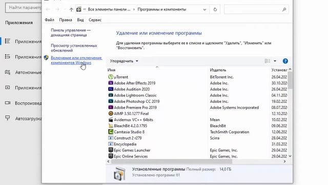Sort list by Установлено column header

tap(279, 70)
